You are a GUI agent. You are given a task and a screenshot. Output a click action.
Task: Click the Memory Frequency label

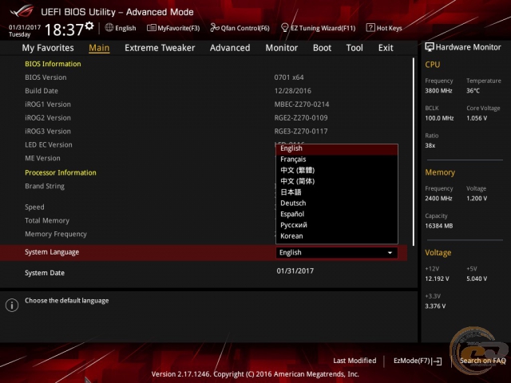tap(56, 234)
